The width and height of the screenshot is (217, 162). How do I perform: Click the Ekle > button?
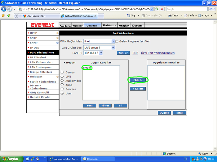point(138,80)
